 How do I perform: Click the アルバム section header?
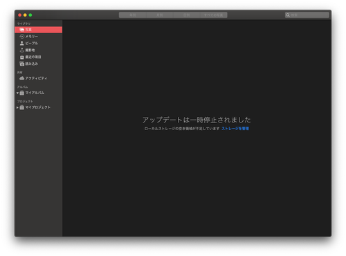[22, 87]
